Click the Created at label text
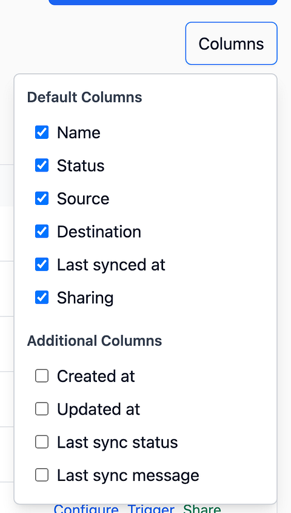 (96, 376)
